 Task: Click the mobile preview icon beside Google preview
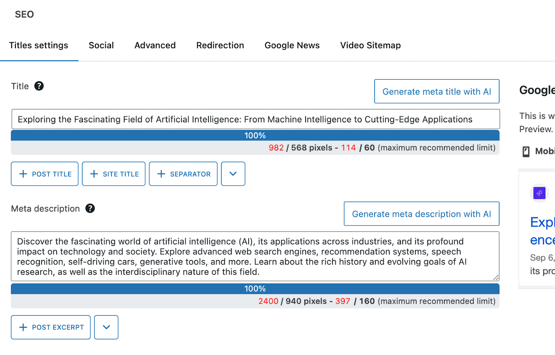(526, 151)
